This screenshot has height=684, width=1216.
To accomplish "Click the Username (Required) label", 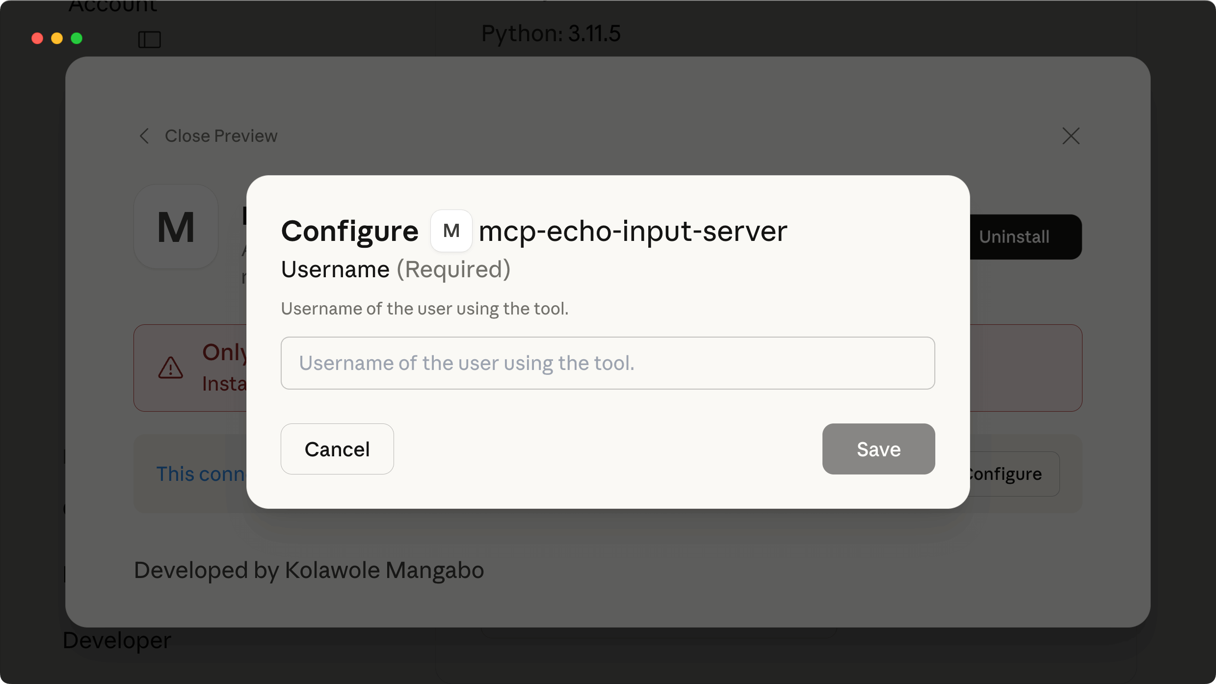I will click(x=396, y=269).
